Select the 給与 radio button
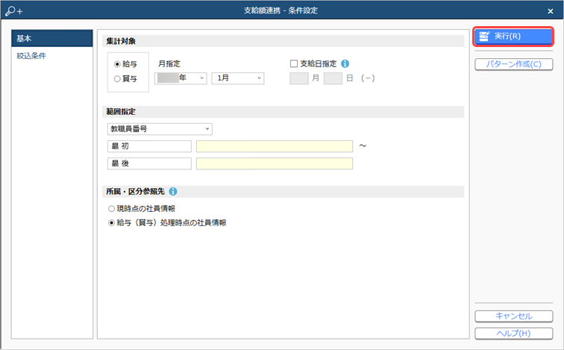Screen dimensions: 564x350 (117, 64)
